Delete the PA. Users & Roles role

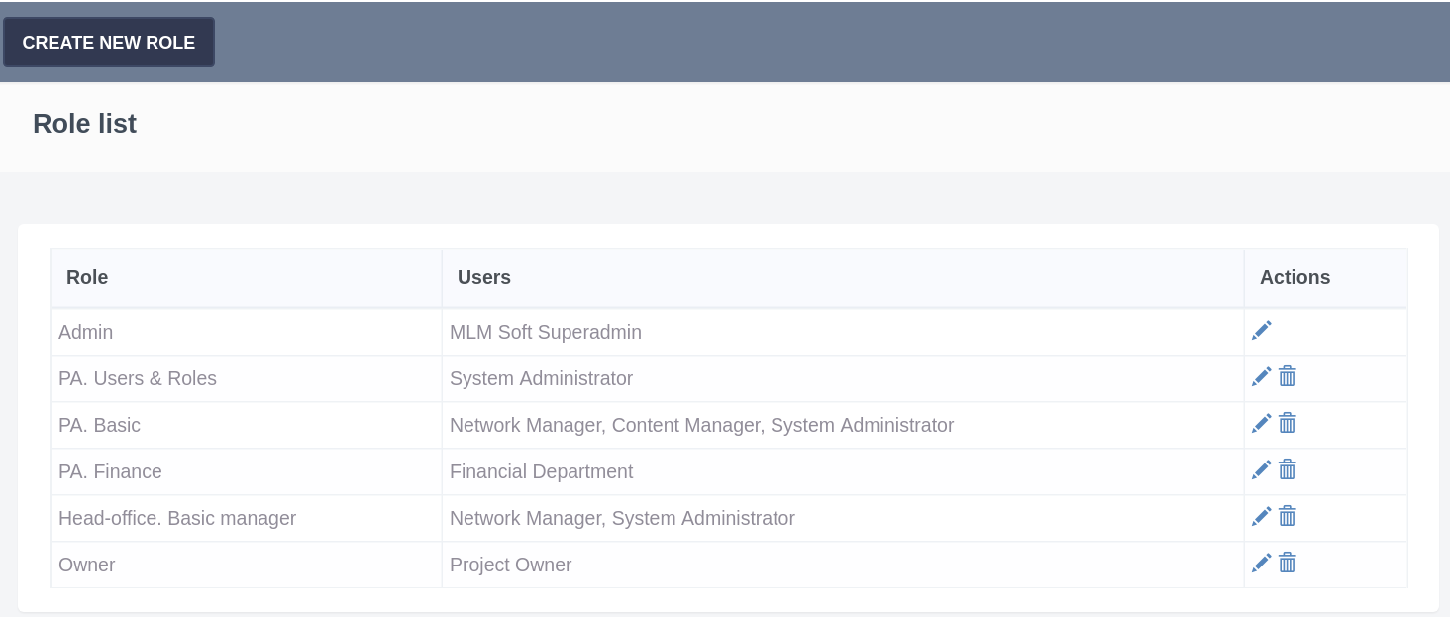pyautogui.click(x=1288, y=377)
